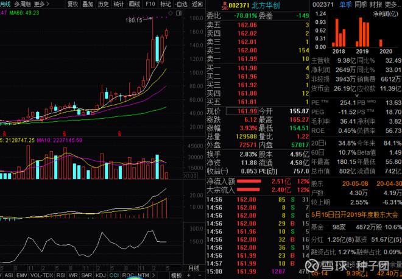Click the diamond marker icon above the chart

(x=171, y=13)
